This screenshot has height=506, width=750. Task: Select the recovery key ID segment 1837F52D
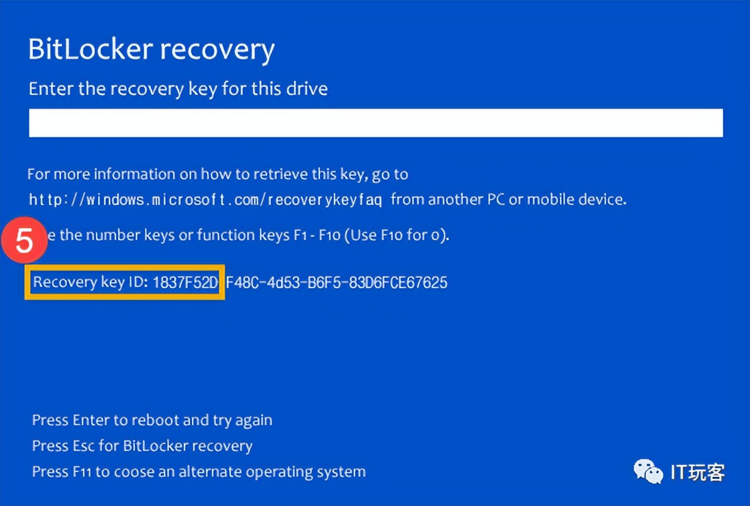coord(185,282)
